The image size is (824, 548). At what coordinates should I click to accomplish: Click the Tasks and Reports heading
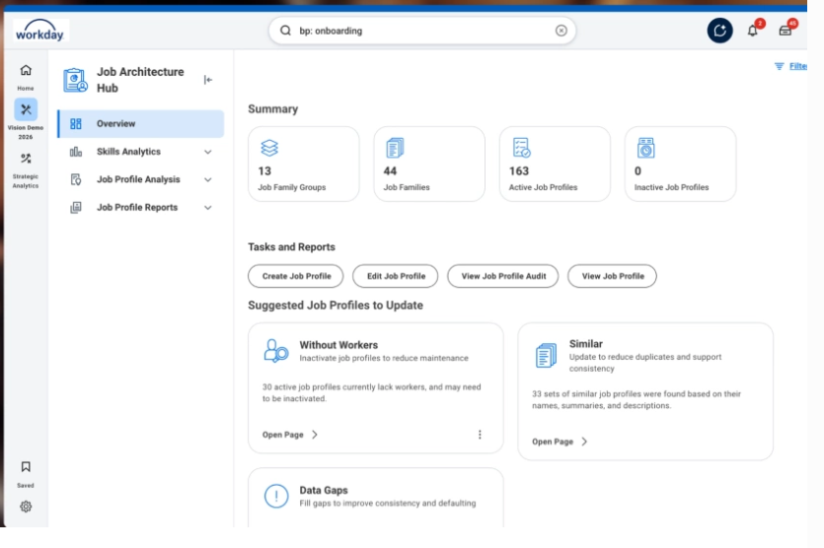click(x=292, y=246)
